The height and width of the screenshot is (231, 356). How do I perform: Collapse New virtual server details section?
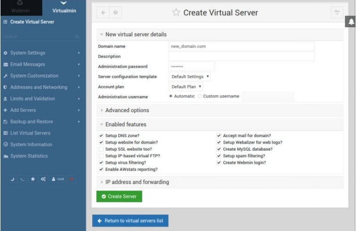219,34
